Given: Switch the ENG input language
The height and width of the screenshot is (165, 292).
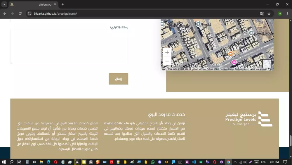Looking at the screenshot, I should click(x=263, y=162).
